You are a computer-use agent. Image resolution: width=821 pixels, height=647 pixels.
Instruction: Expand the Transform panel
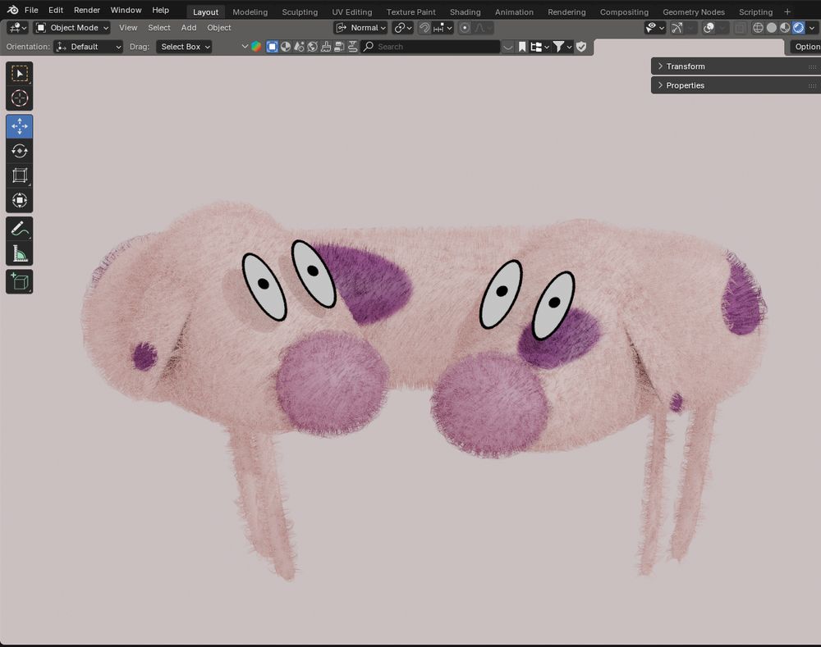point(736,66)
